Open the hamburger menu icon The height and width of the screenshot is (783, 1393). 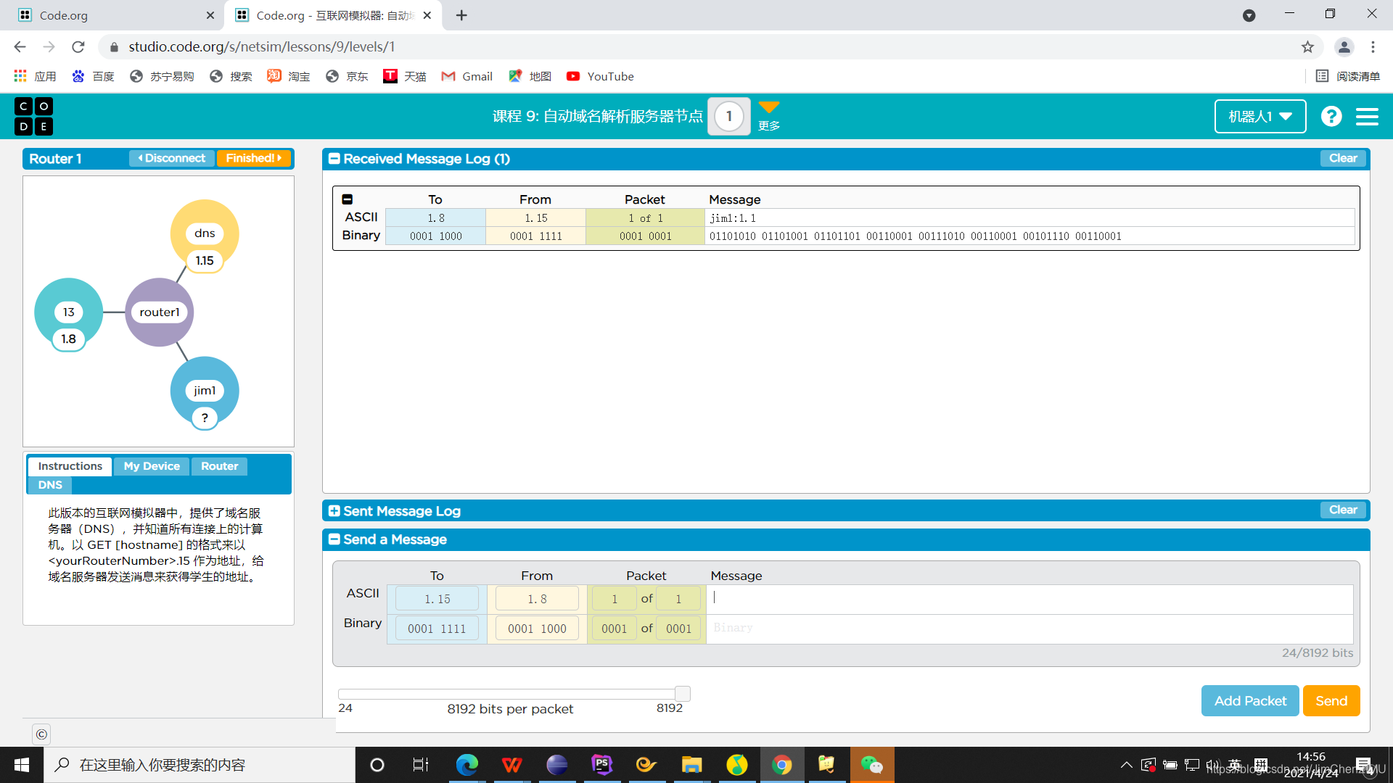coord(1367,116)
